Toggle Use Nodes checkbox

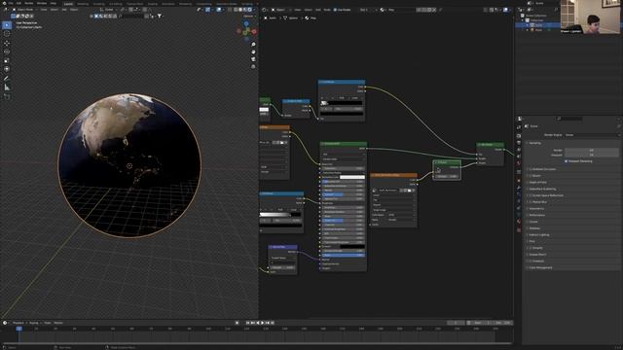335,10
